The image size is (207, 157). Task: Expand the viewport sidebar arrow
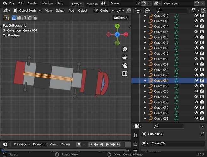click(130, 27)
